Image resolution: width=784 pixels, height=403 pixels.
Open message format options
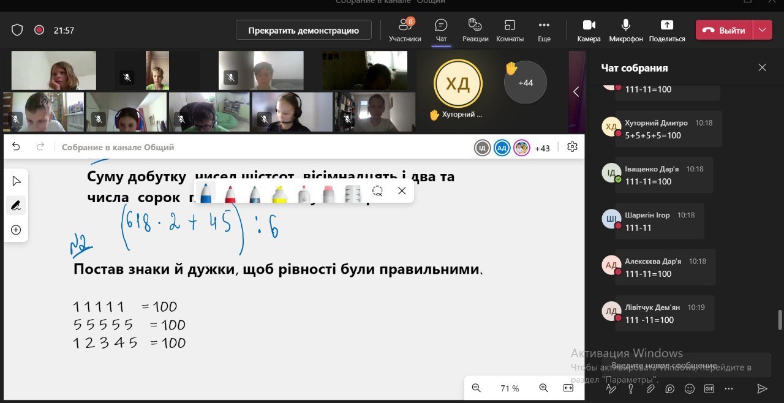pos(611,388)
